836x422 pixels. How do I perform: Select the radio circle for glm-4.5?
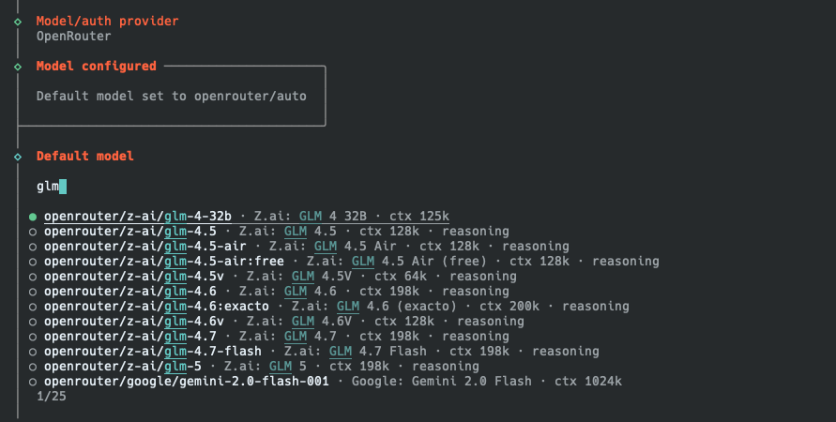[x=33, y=232]
